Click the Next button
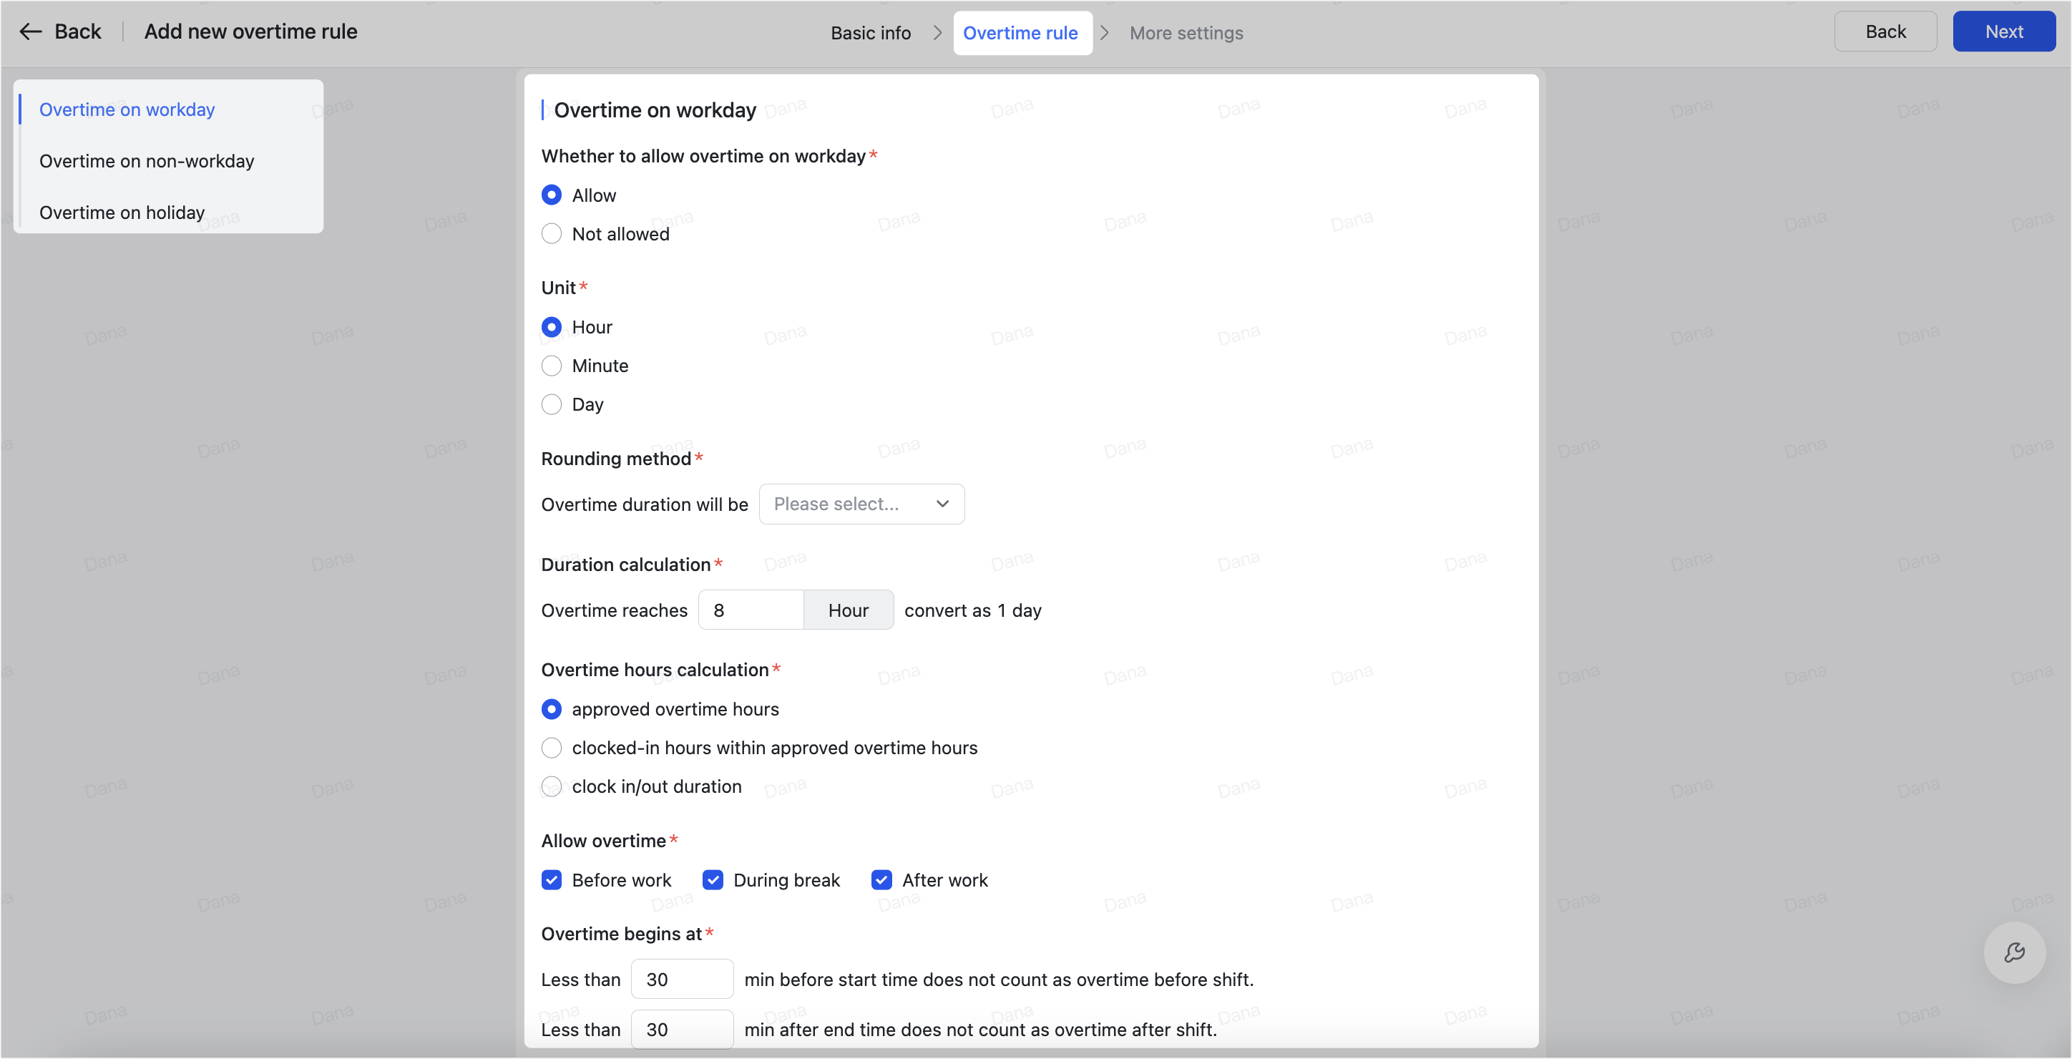 coord(2003,31)
